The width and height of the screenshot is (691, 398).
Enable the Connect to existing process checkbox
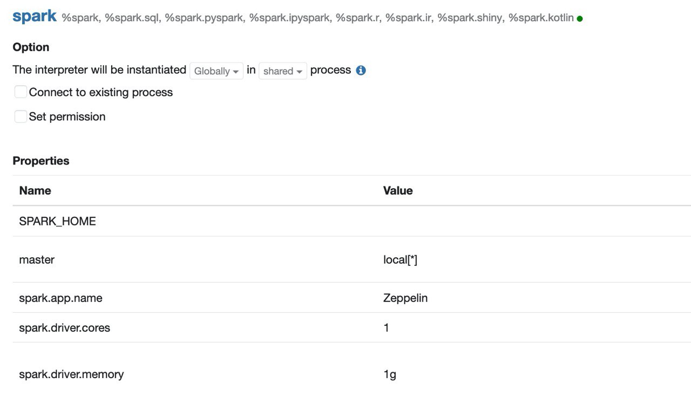(x=21, y=92)
